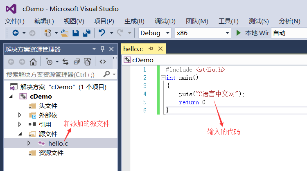Toggle the pin on hello.c tab
The height and width of the screenshot is (171, 307).
pos(151,49)
